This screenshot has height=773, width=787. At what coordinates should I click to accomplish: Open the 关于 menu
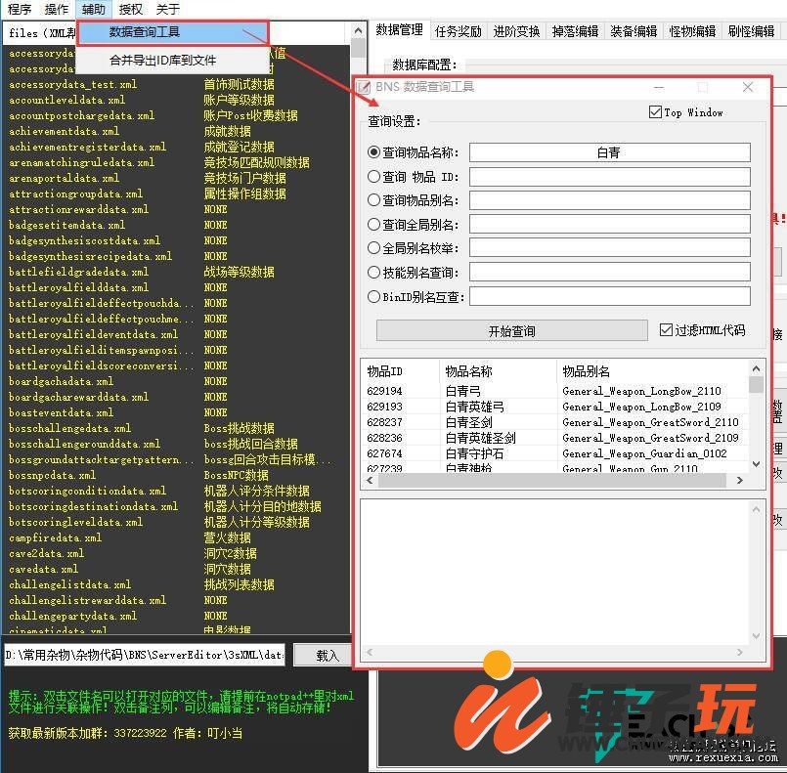[167, 9]
